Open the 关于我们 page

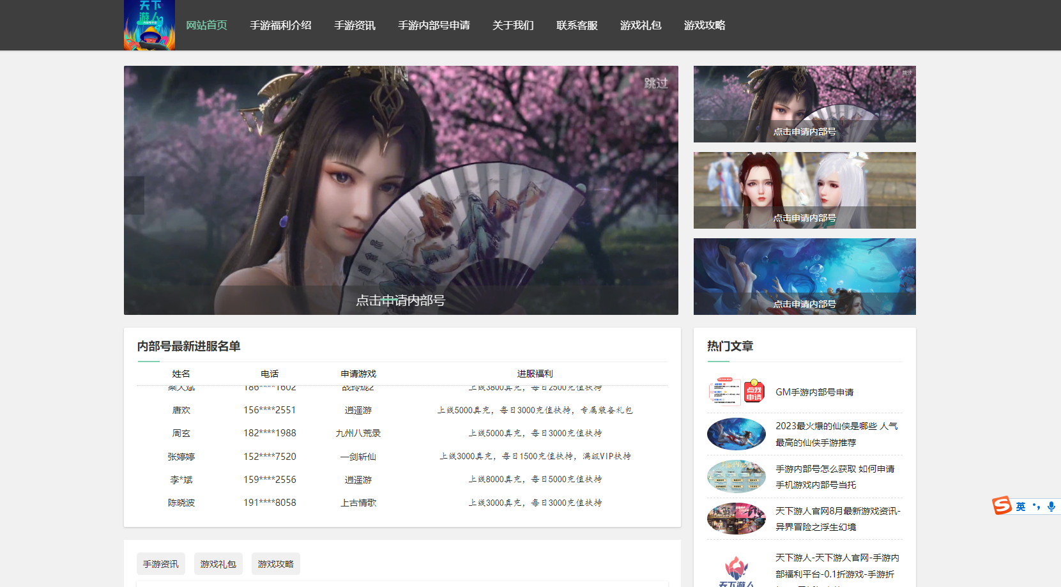pos(513,26)
